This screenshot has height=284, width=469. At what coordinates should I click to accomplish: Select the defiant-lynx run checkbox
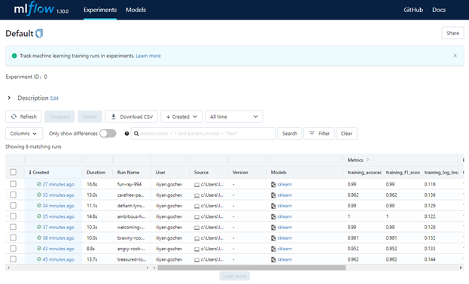(x=13, y=205)
